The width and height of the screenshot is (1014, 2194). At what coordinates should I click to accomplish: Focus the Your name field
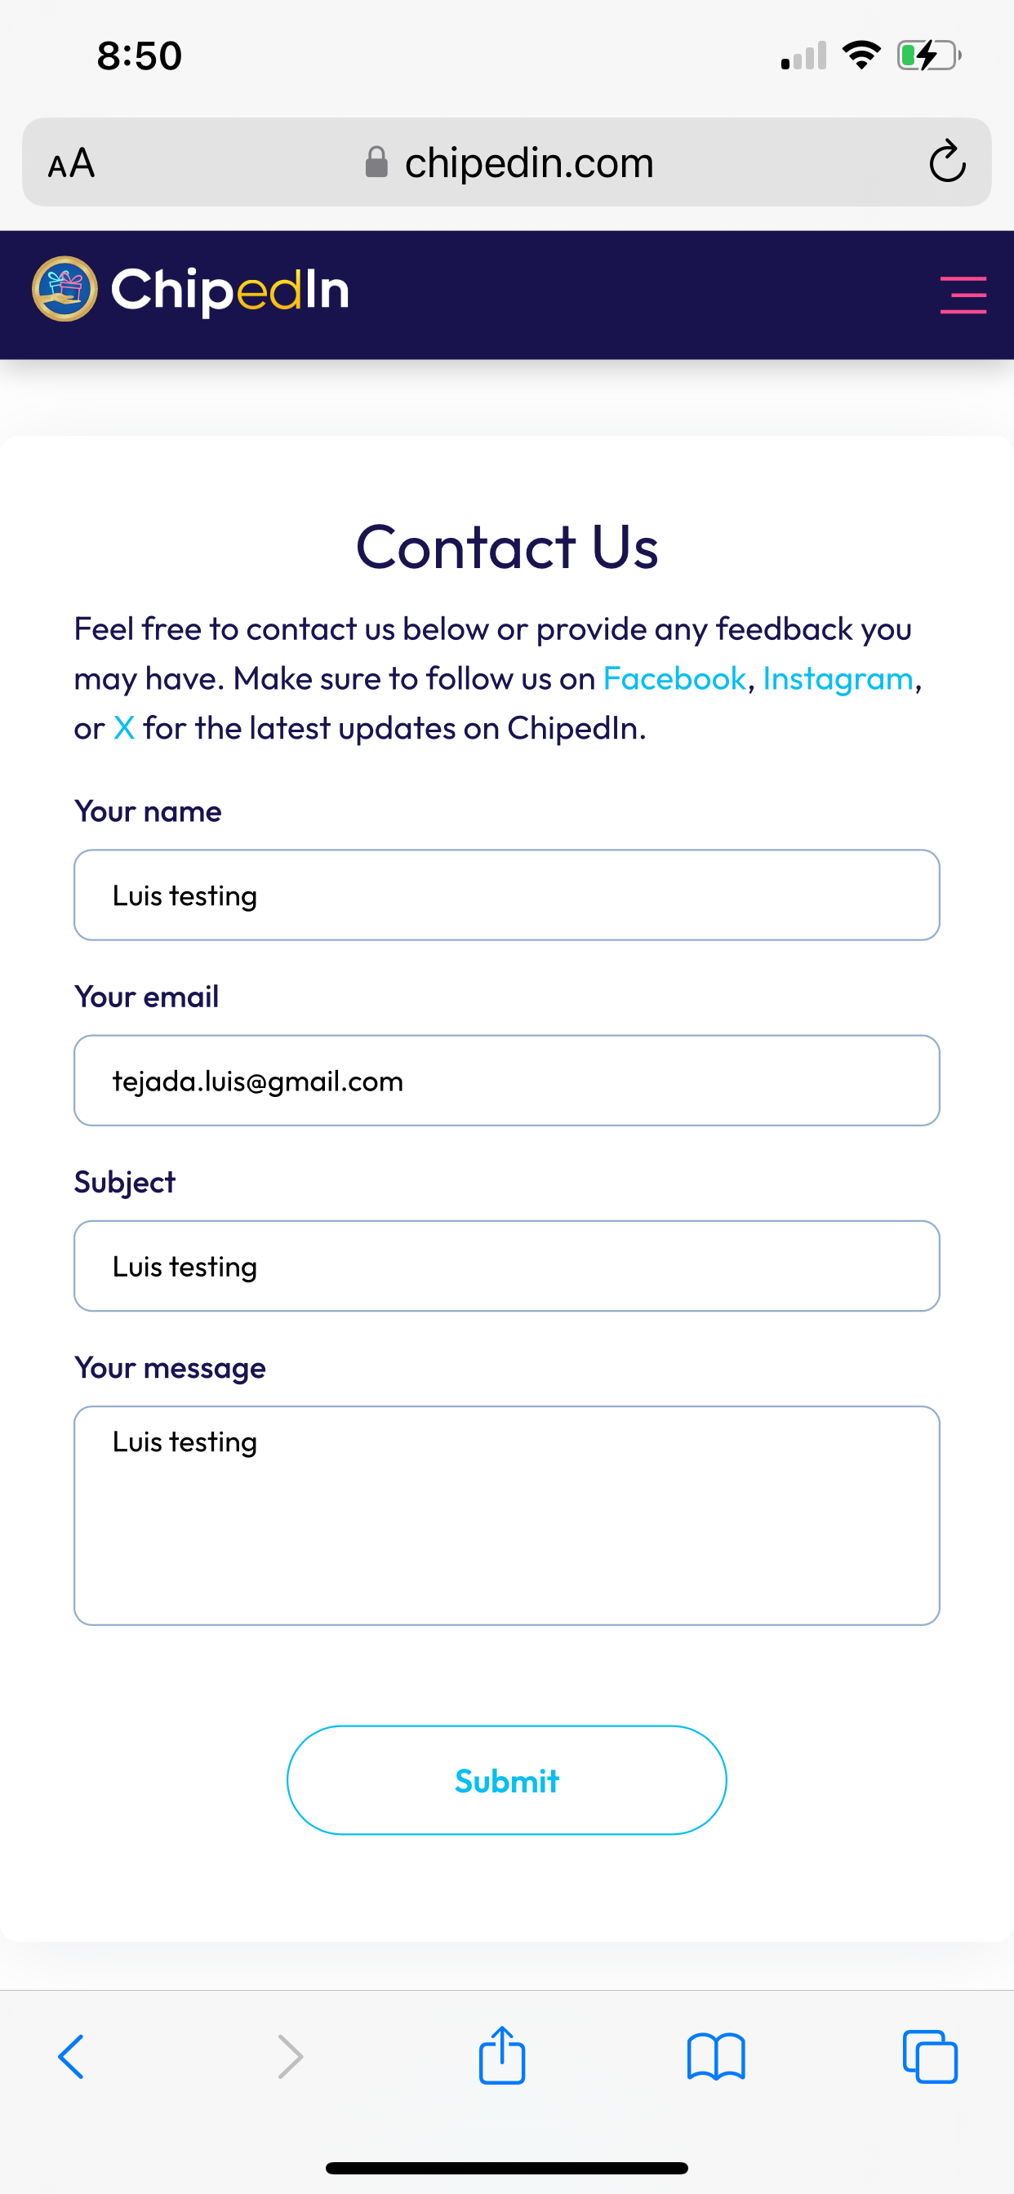tap(507, 895)
